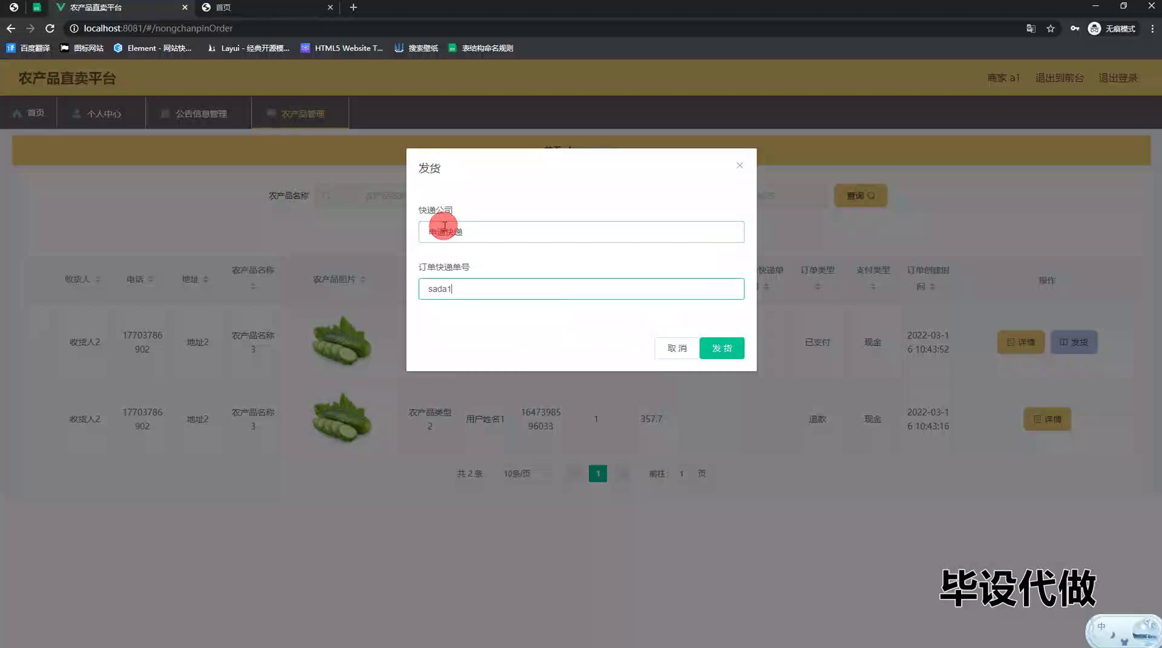
Task: Go back using browser back arrow
Action: [x=11, y=28]
